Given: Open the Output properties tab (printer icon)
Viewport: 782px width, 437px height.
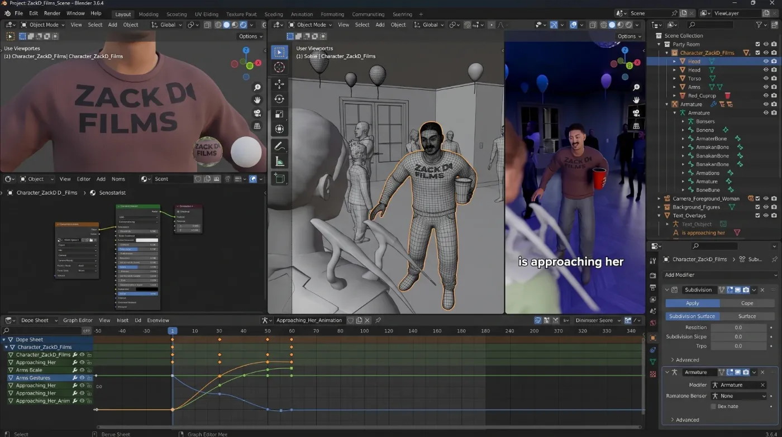Looking at the screenshot, I should (x=652, y=287).
